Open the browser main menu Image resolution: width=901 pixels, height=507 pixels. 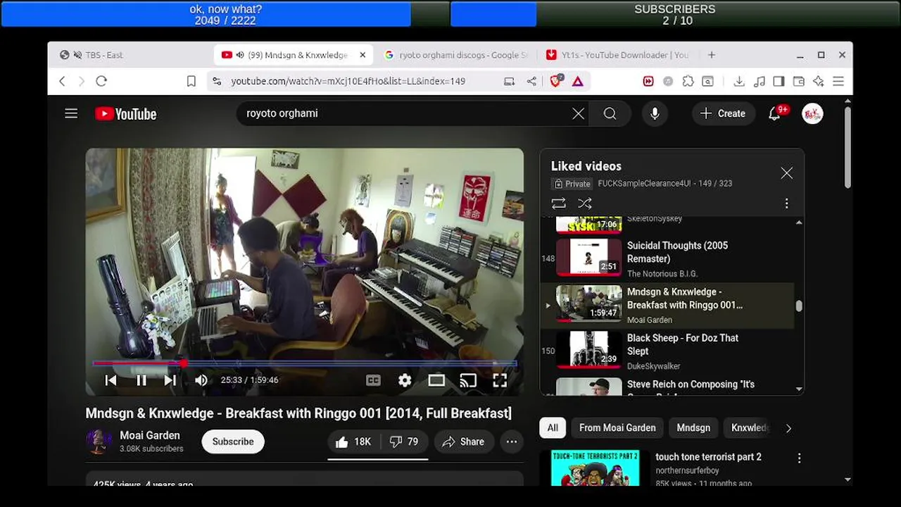click(838, 82)
